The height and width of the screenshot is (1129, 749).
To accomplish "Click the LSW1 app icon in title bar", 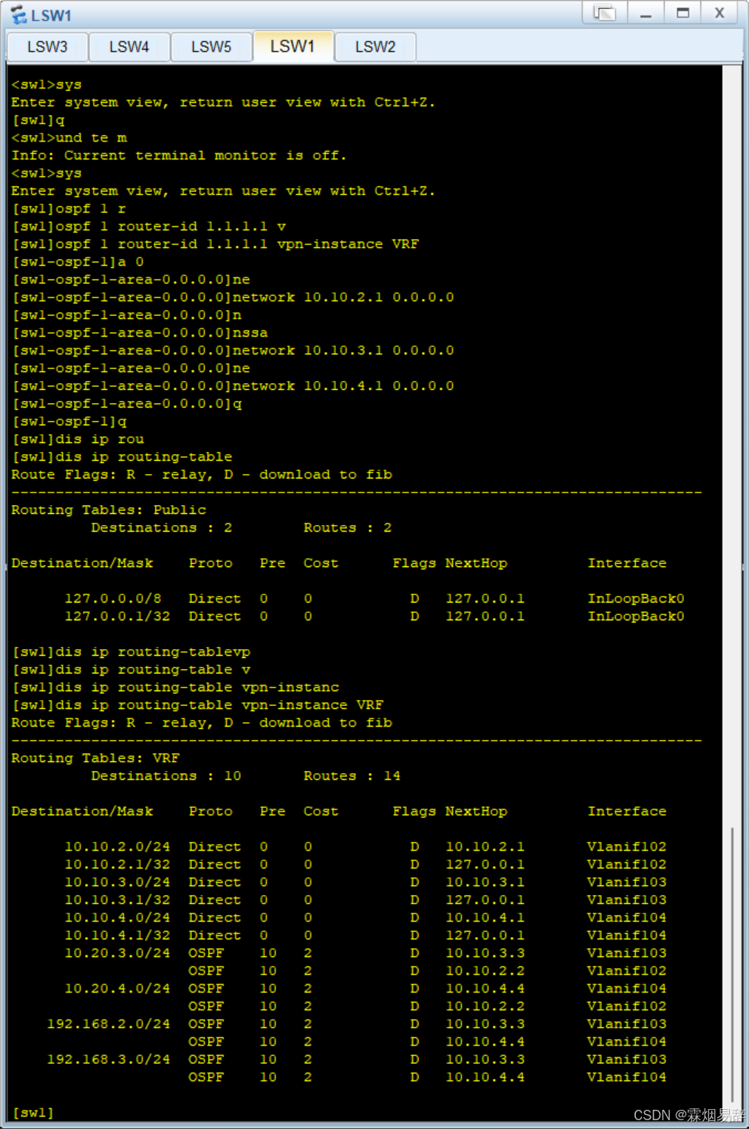I will [18, 14].
